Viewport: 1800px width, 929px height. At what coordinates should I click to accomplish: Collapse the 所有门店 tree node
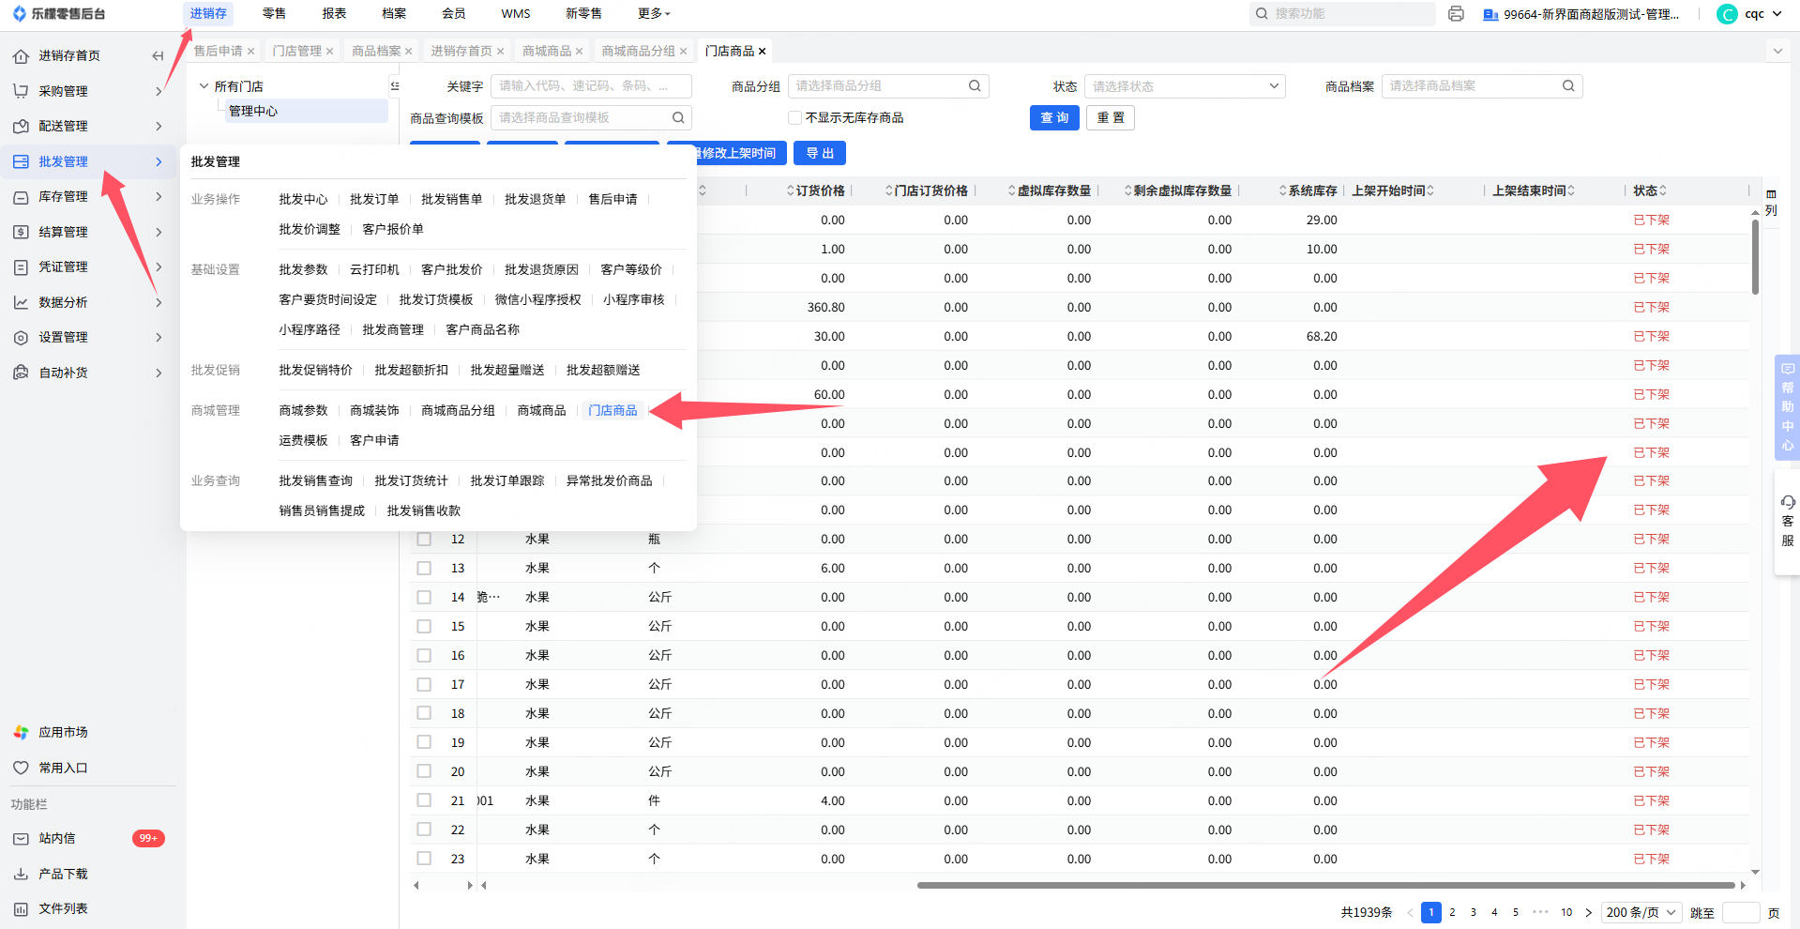pos(204,86)
